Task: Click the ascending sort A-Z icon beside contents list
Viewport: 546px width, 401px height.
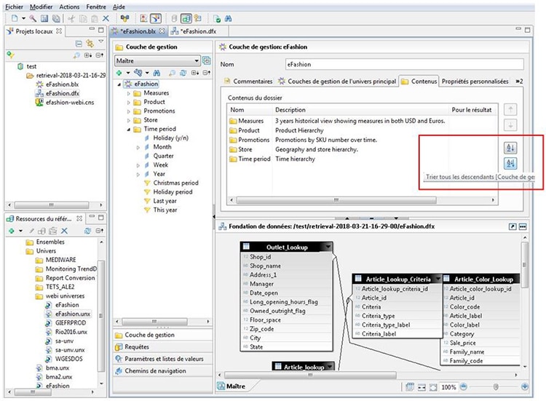Action: tap(510, 148)
